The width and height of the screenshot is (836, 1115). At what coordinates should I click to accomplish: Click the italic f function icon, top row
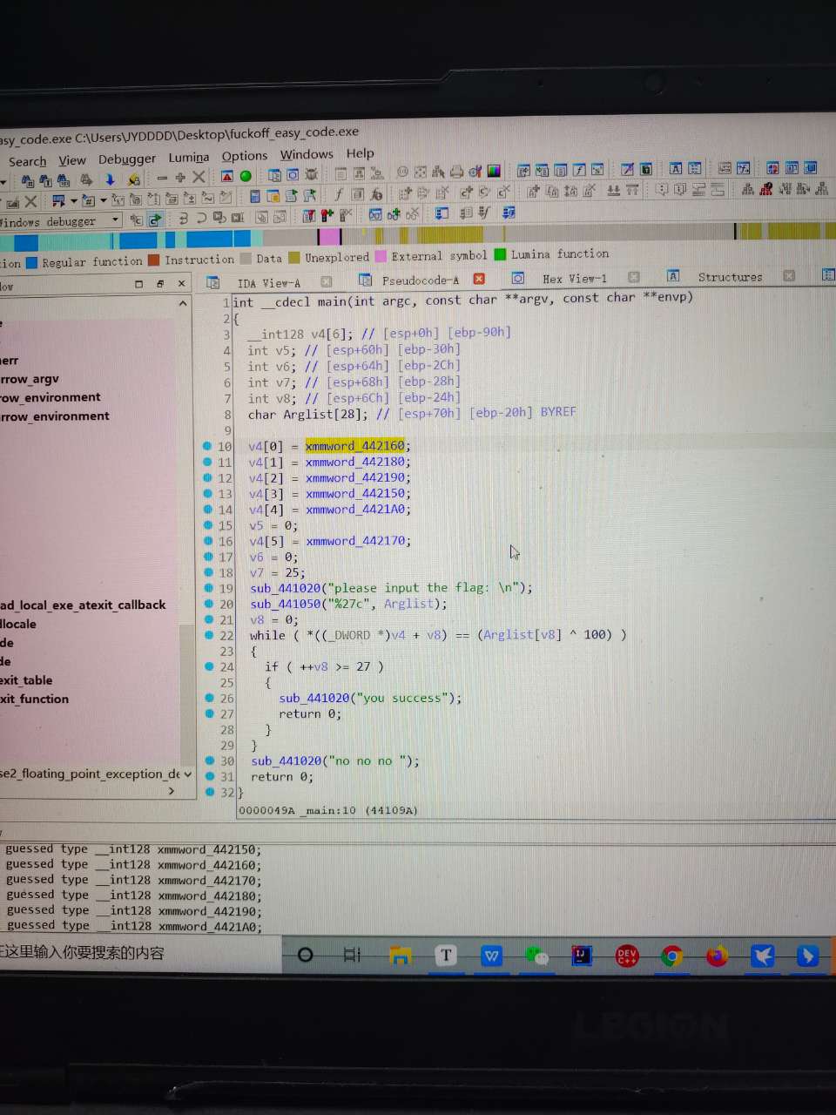[579, 171]
